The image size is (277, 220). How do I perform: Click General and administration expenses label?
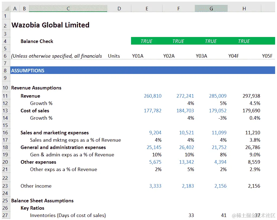63,147
